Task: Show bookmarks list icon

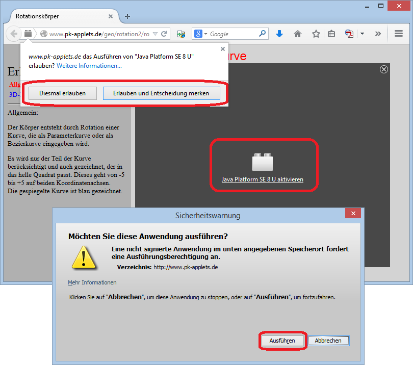Action: [331, 34]
